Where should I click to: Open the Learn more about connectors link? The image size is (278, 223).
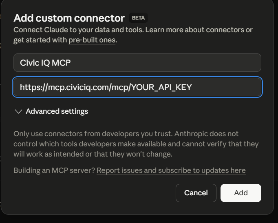pyautogui.click(x=195, y=30)
